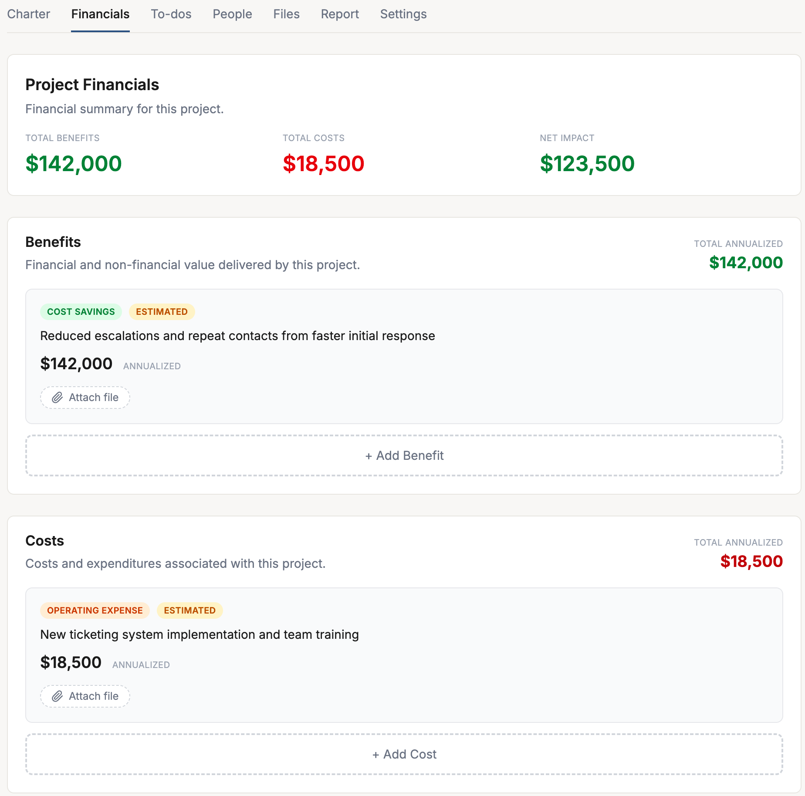Select the Operating Expense badge

pyautogui.click(x=95, y=610)
